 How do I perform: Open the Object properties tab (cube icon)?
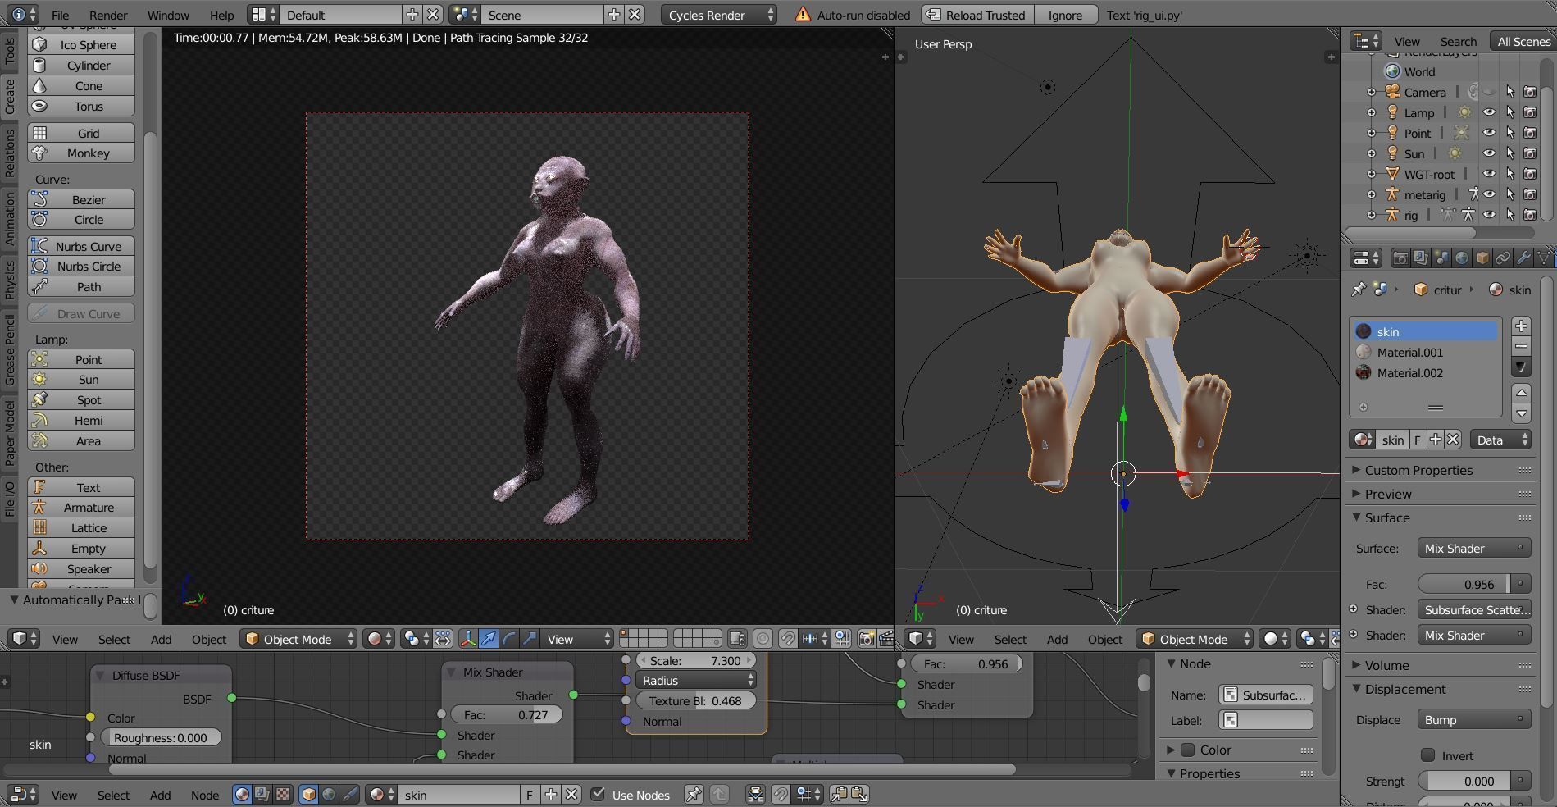[x=1482, y=258]
